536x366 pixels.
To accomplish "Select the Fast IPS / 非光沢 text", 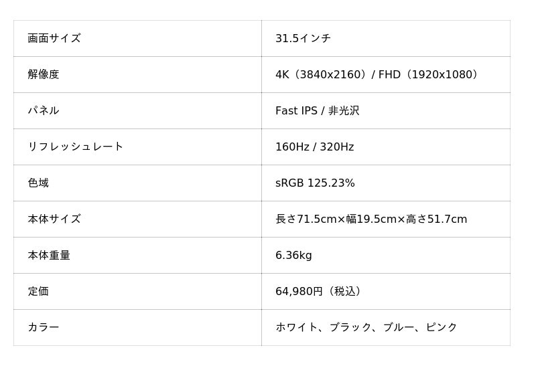I will coord(317,110).
